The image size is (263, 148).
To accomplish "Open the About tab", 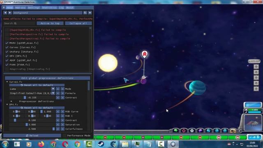I will click(69, 7).
